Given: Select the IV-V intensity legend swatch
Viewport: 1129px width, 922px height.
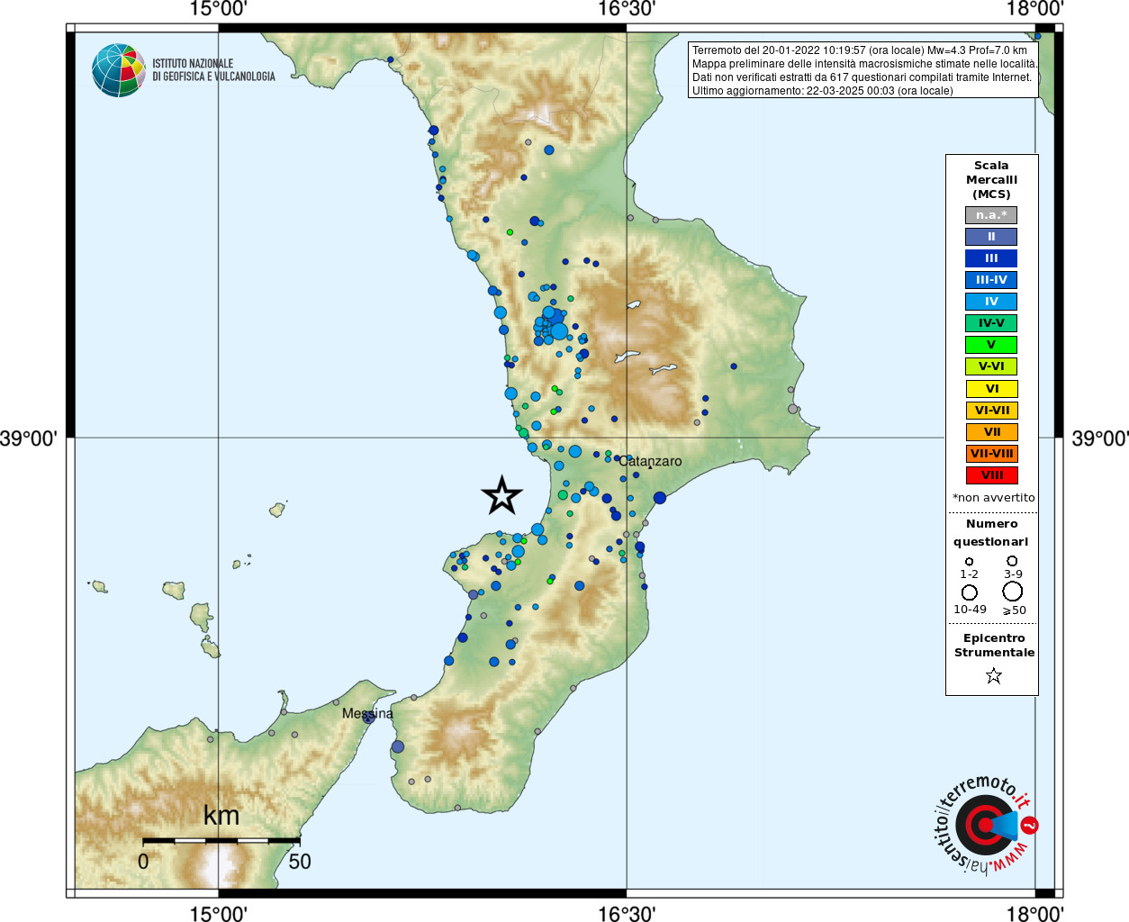Looking at the screenshot, I should click(991, 323).
